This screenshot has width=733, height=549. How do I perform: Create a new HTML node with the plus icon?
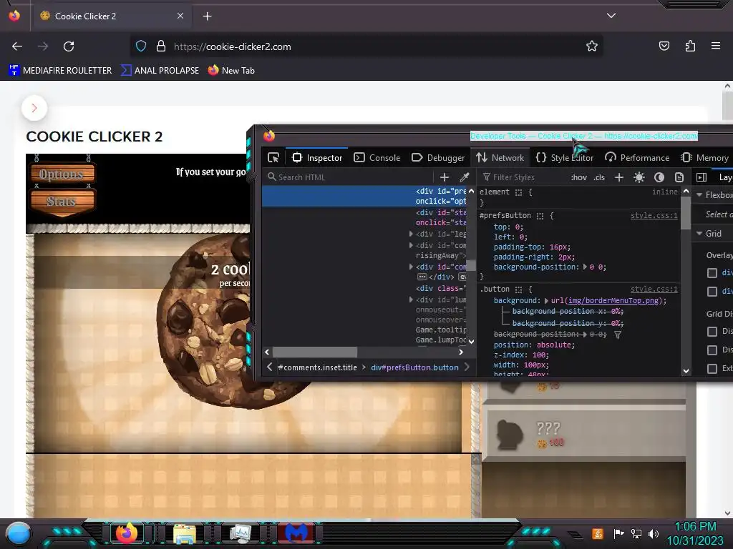pyautogui.click(x=445, y=177)
